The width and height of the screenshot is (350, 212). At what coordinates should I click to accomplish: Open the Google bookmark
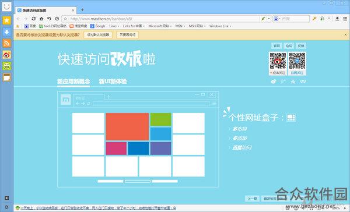coord(98,26)
